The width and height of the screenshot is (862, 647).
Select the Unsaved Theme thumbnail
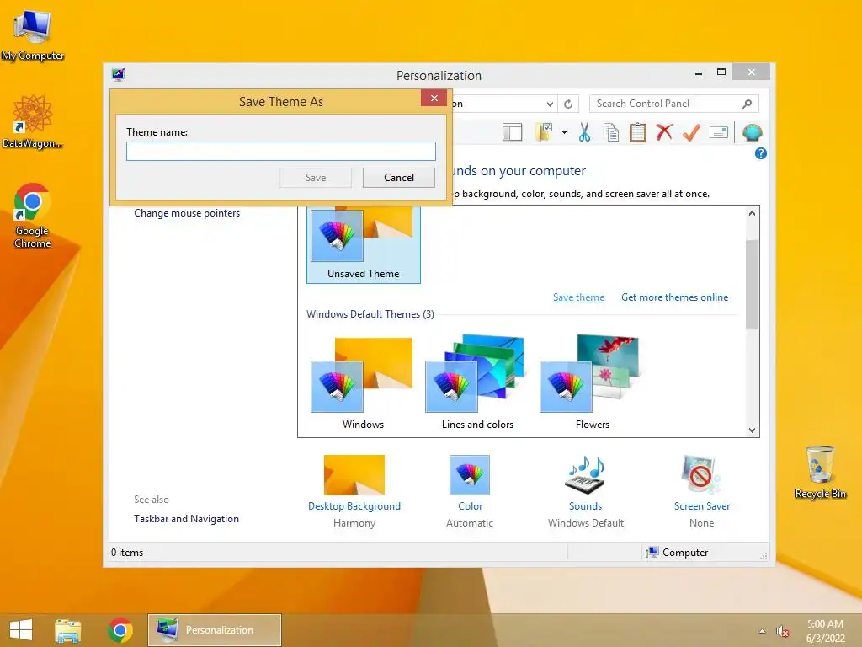tap(364, 244)
